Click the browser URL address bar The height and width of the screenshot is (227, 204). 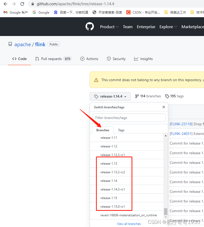tap(116, 4)
